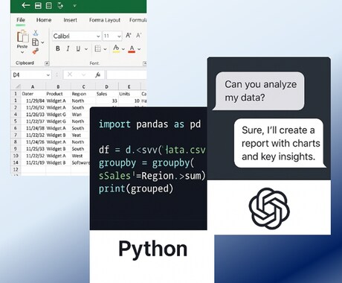Toggle Underline formatting
342x283 pixels.
pyautogui.click(x=78, y=48)
